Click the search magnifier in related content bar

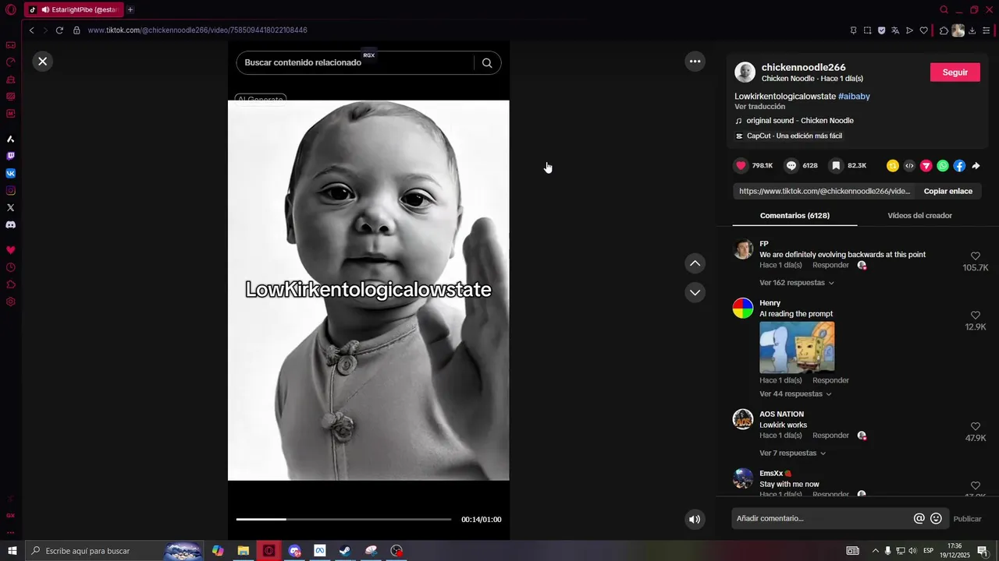pyautogui.click(x=487, y=63)
